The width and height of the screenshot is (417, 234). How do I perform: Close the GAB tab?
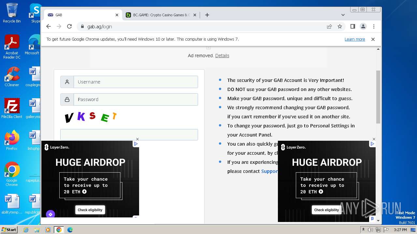pos(117,15)
